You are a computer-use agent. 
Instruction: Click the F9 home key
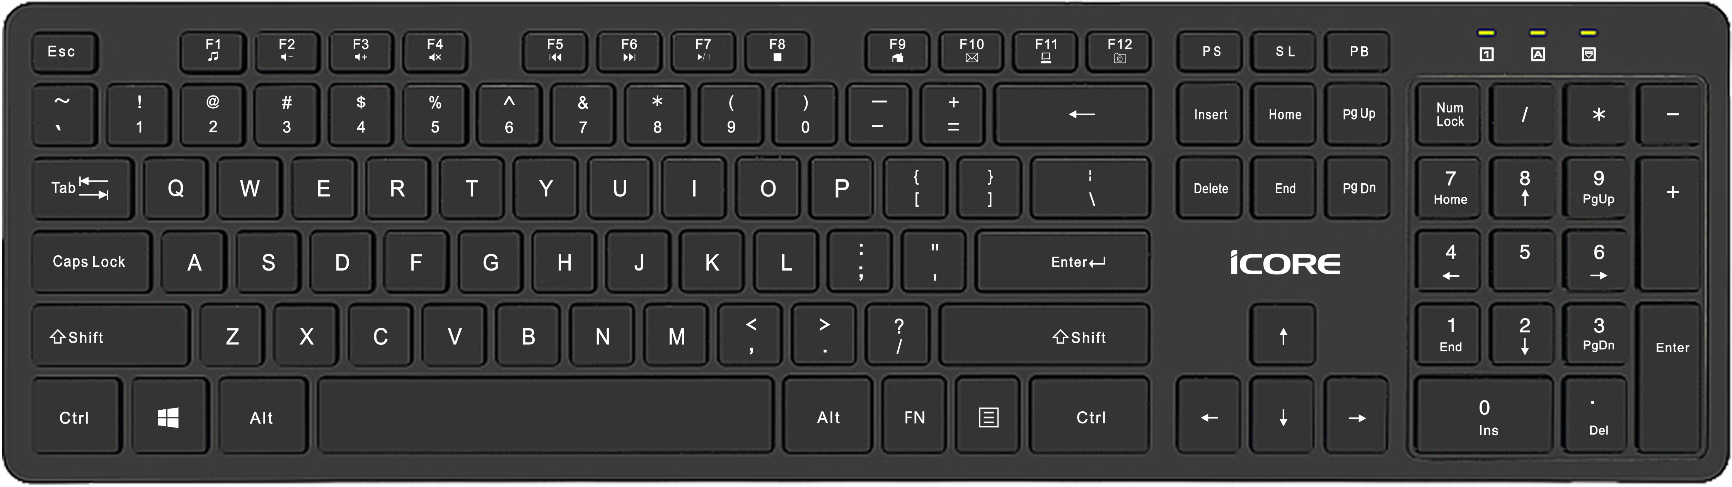click(x=897, y=51)
